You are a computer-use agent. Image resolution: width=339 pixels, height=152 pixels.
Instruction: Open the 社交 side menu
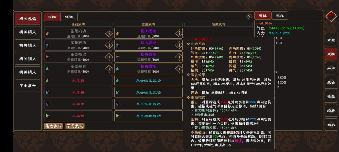331,124
